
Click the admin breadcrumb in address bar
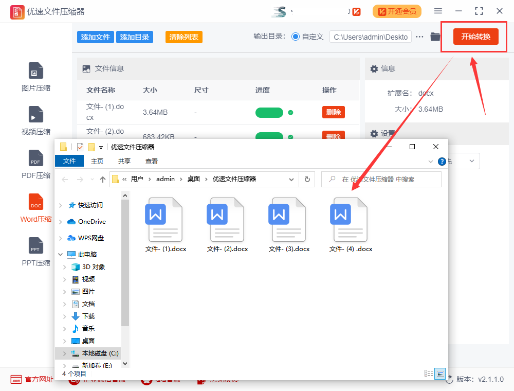[165, 179]
